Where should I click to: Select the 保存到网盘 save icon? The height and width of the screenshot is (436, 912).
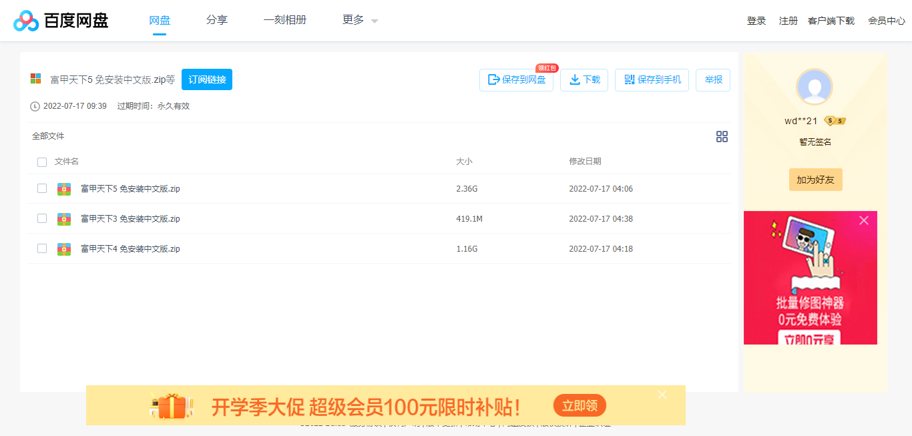[494, 79]
